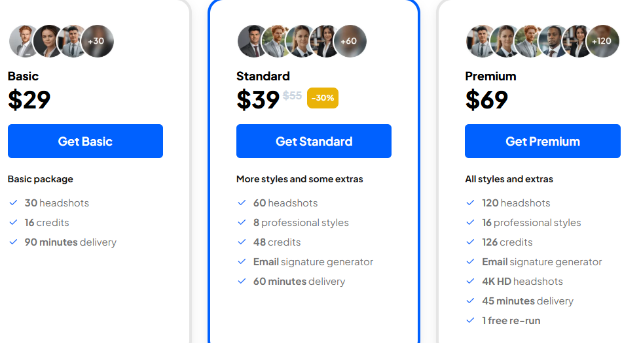Click checkmark next to 48 credits
The image size is (622, 343).
click(x=242, y=242)
